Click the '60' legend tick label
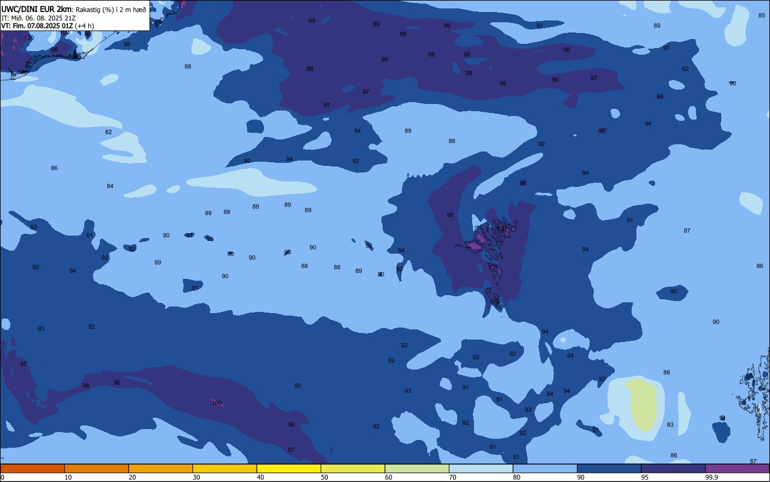 point(389,477)
